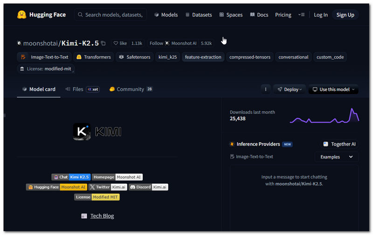Click the Together AI provider button
The image size is (373, 235).
pos(339,144)
